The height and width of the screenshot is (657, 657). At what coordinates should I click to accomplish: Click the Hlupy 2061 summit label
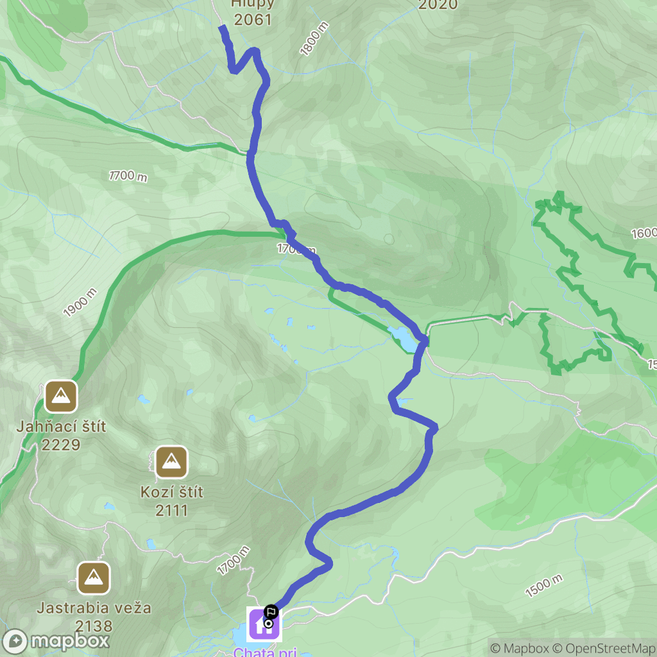[252, 12]
